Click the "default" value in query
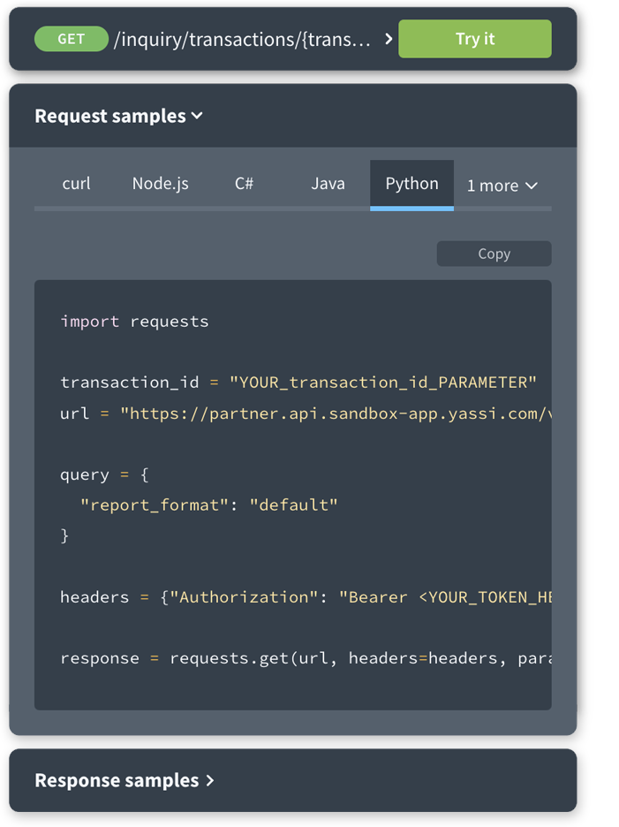619x827 pixels. tap(294, 505)
